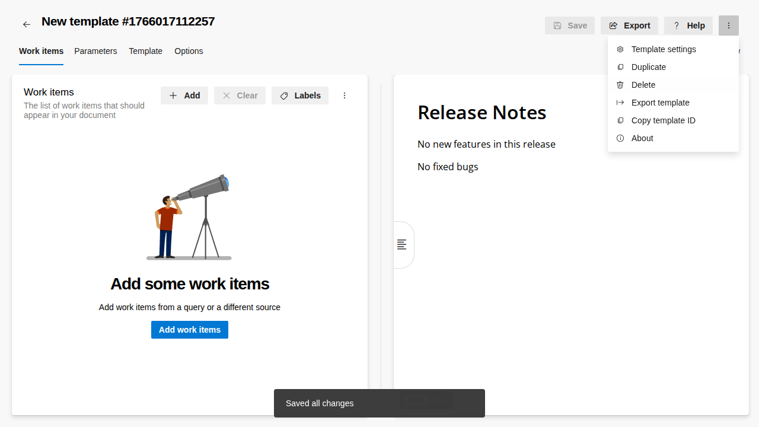Click the gear icon for Template settings
Screen dimensions: 759x427
click(x=620, y=49)
